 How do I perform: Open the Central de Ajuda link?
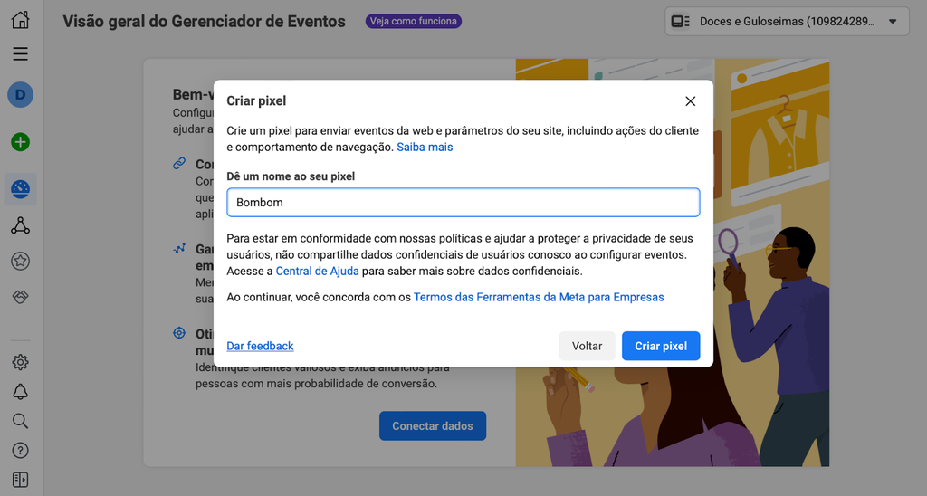coord(317,271)
